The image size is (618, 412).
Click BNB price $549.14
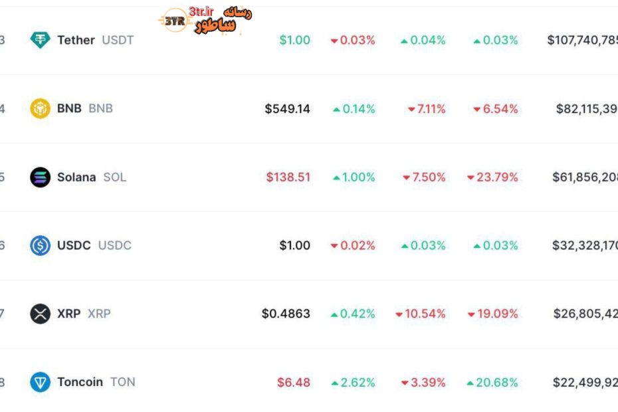coord(287,108)
